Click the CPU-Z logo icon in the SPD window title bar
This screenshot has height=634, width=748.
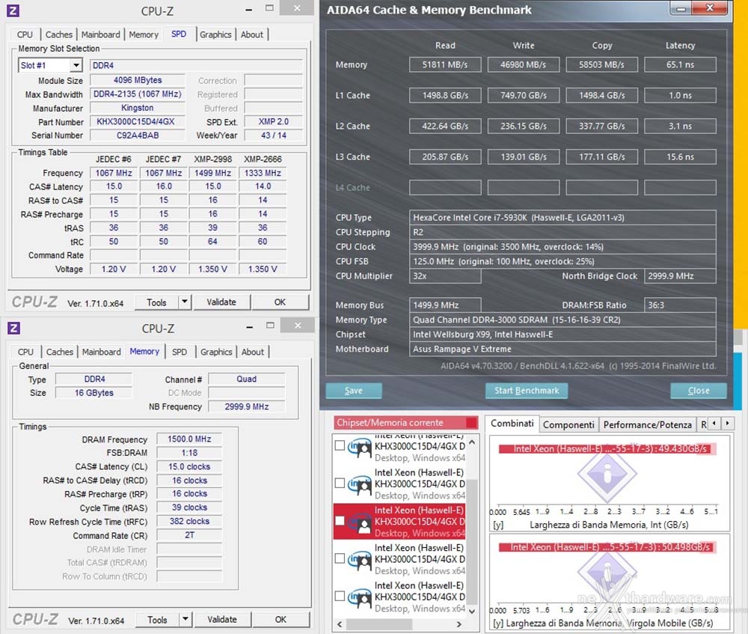[13, 10]
